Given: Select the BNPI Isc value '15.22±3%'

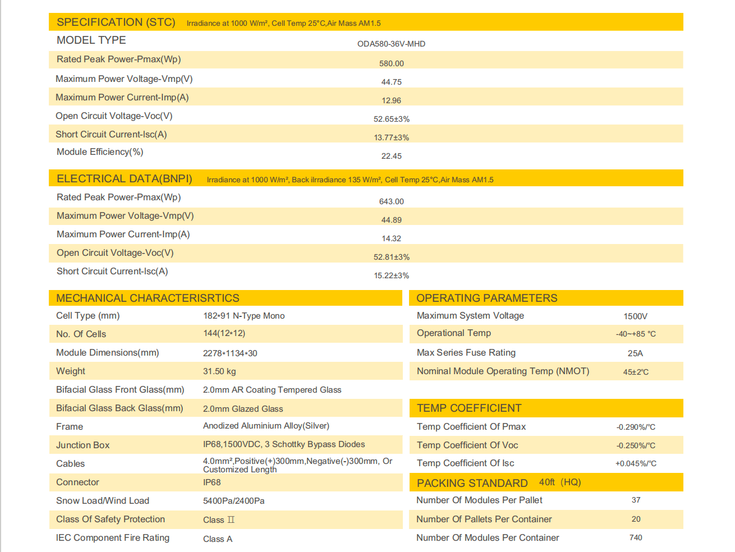Looking at the screenshot, I should (x=392, y=275).
